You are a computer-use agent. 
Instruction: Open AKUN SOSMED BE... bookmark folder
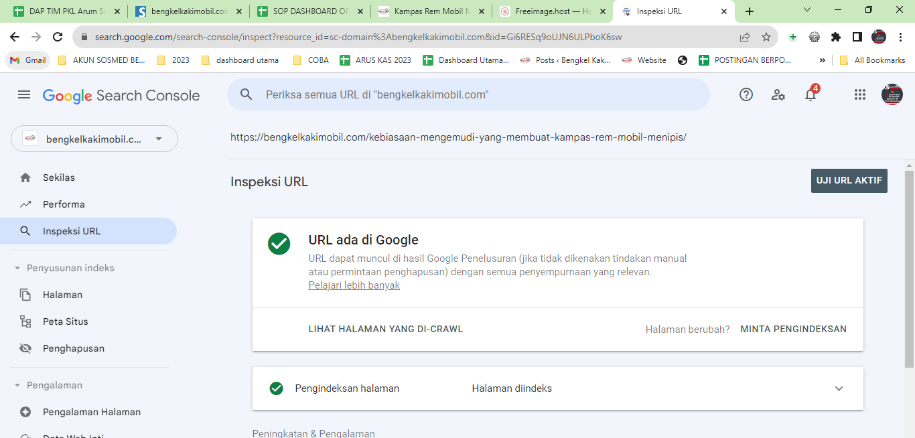[102, 60]
